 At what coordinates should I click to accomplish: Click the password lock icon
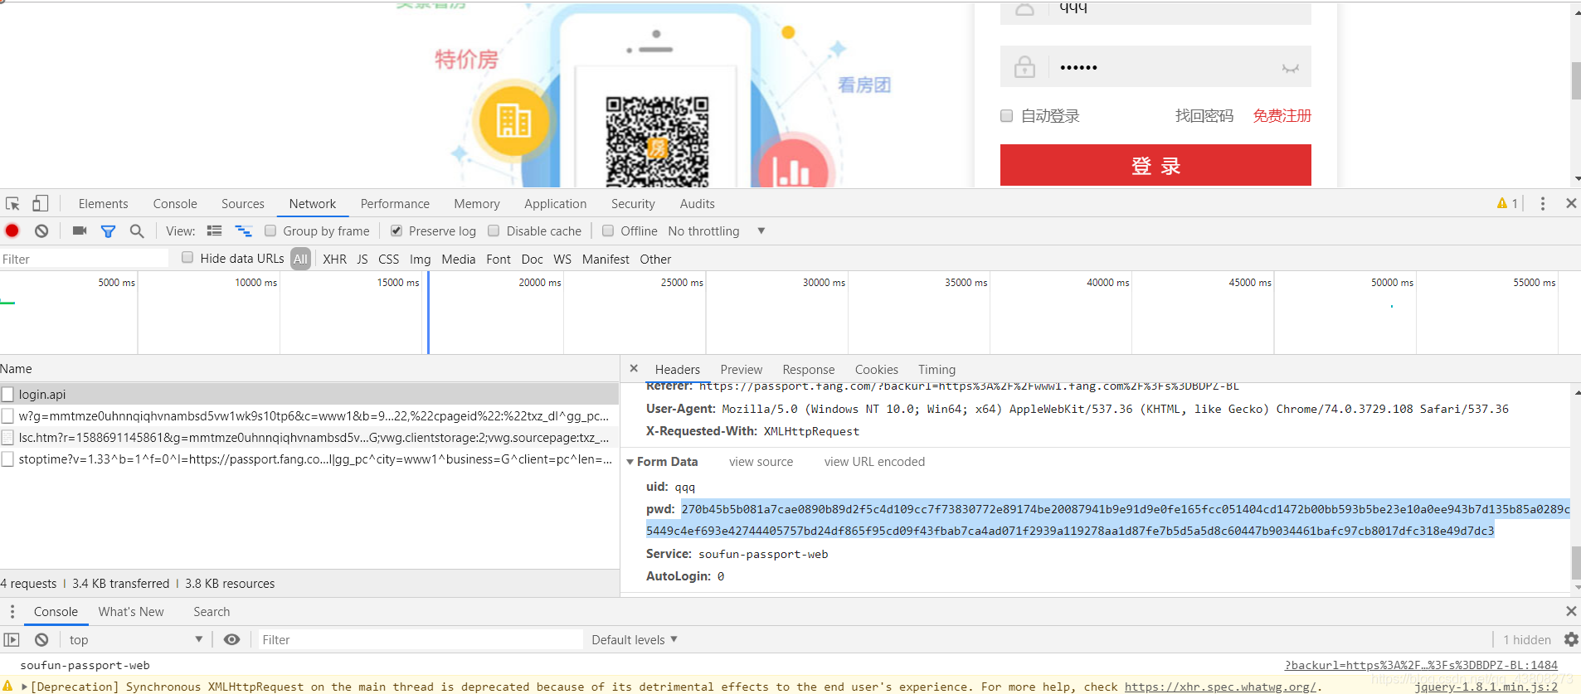pos(1025,66)
